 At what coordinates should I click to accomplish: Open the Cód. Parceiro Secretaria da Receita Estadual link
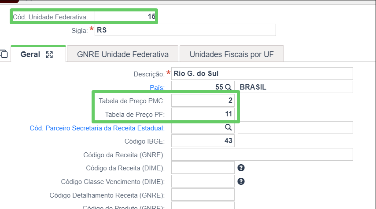click(x=97, y=128)
